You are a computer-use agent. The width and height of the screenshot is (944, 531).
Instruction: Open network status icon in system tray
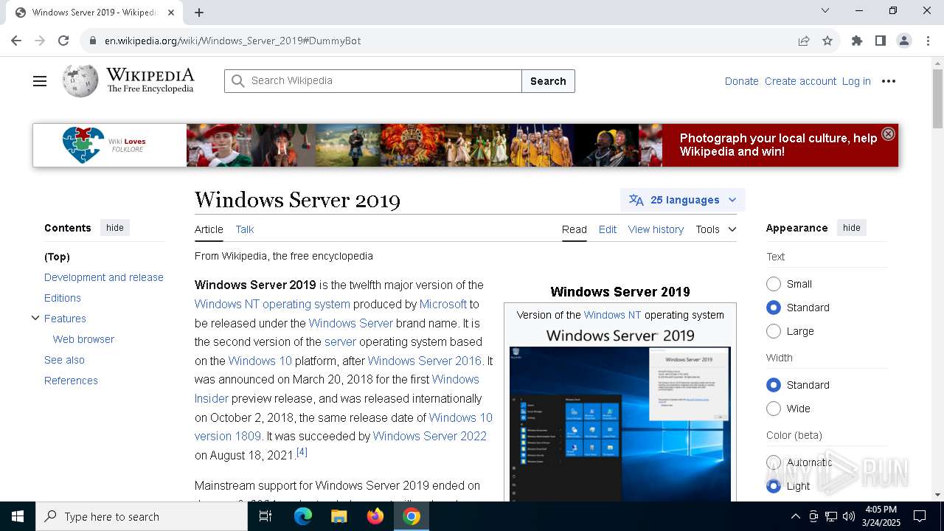831,516
